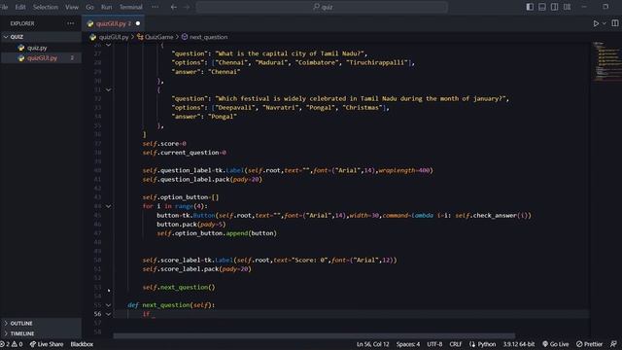Screen dimensions: 622x350
Task: Change encoding via UTF-8
Action: pyautogui.click(x=434, y=344)
